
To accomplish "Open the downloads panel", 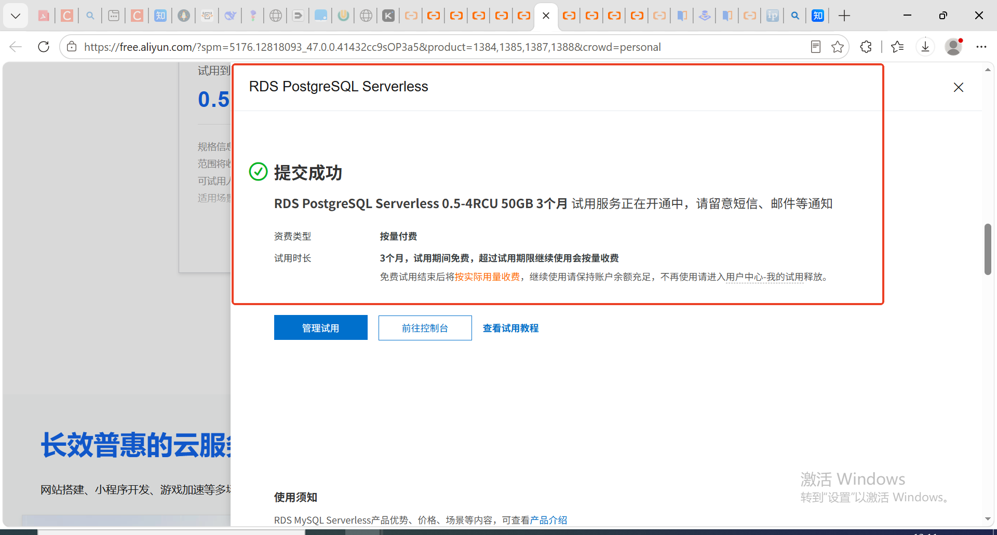I will 925,47.
